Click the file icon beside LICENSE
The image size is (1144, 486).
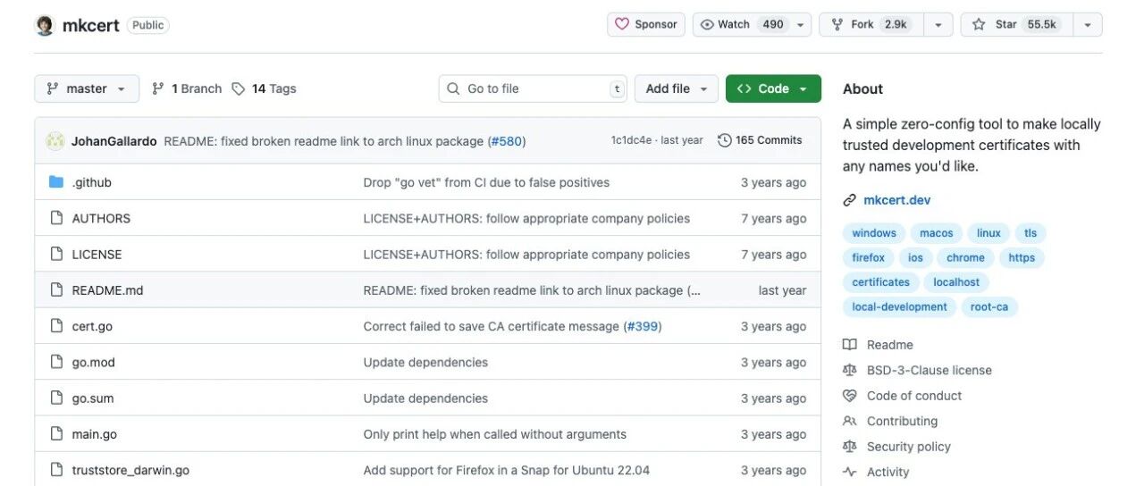[56, 254]
